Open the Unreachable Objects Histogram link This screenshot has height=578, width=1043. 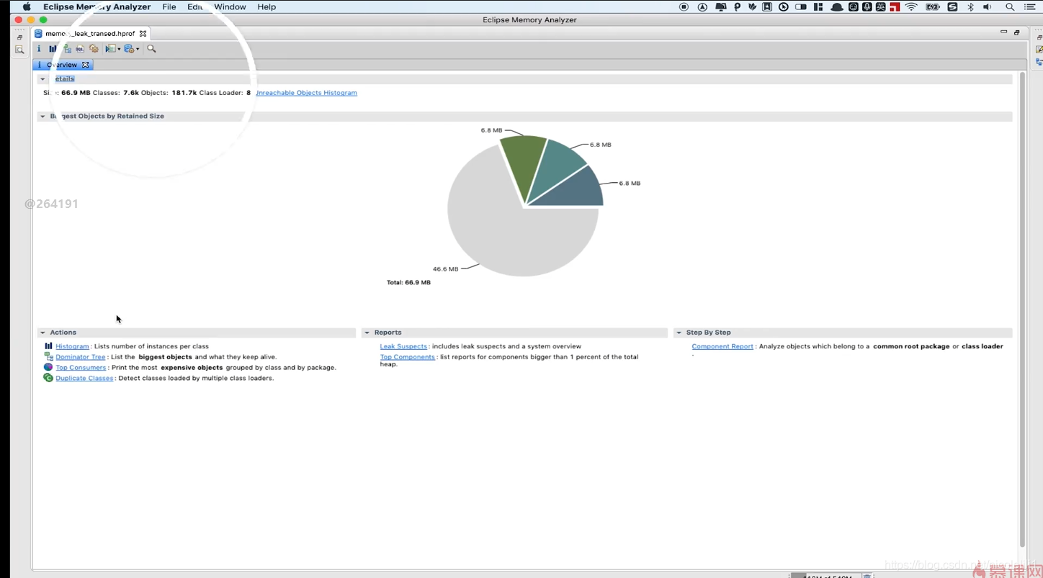(306, 93)
